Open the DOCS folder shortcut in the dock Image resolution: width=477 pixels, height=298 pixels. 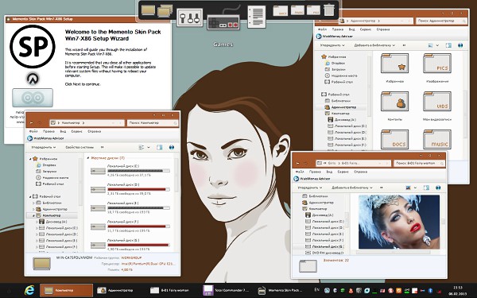[x=280, y=10]
